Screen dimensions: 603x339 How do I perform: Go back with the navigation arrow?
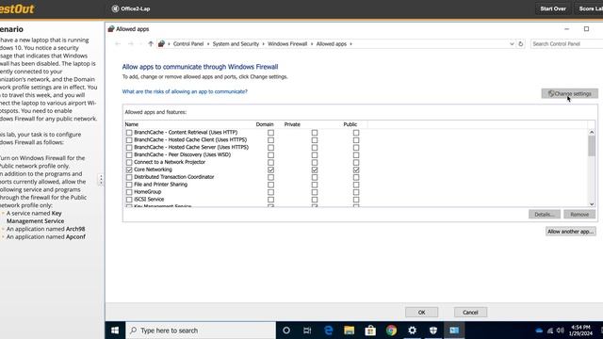[118, 44]
